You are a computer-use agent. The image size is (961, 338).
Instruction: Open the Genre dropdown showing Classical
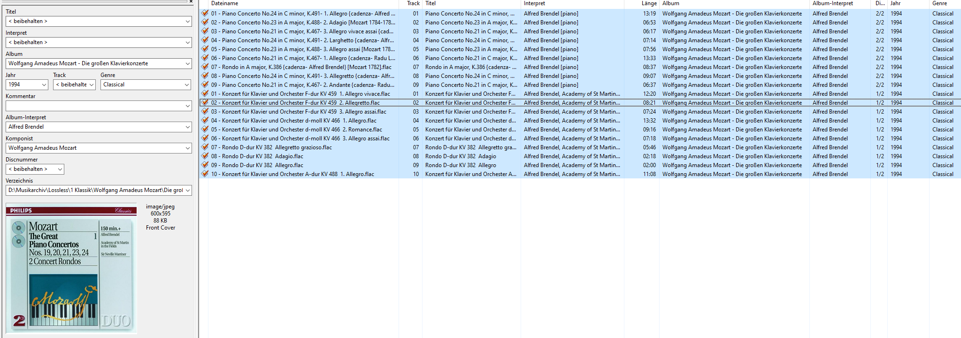[x=187, y=85]
